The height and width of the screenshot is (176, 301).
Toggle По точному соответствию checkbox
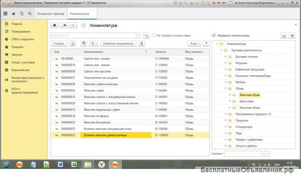click(x=154, y=35)
